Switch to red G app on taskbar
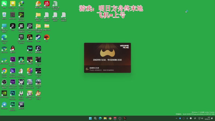The width and height of the screenshot is (215, 121). click(125, 118)
